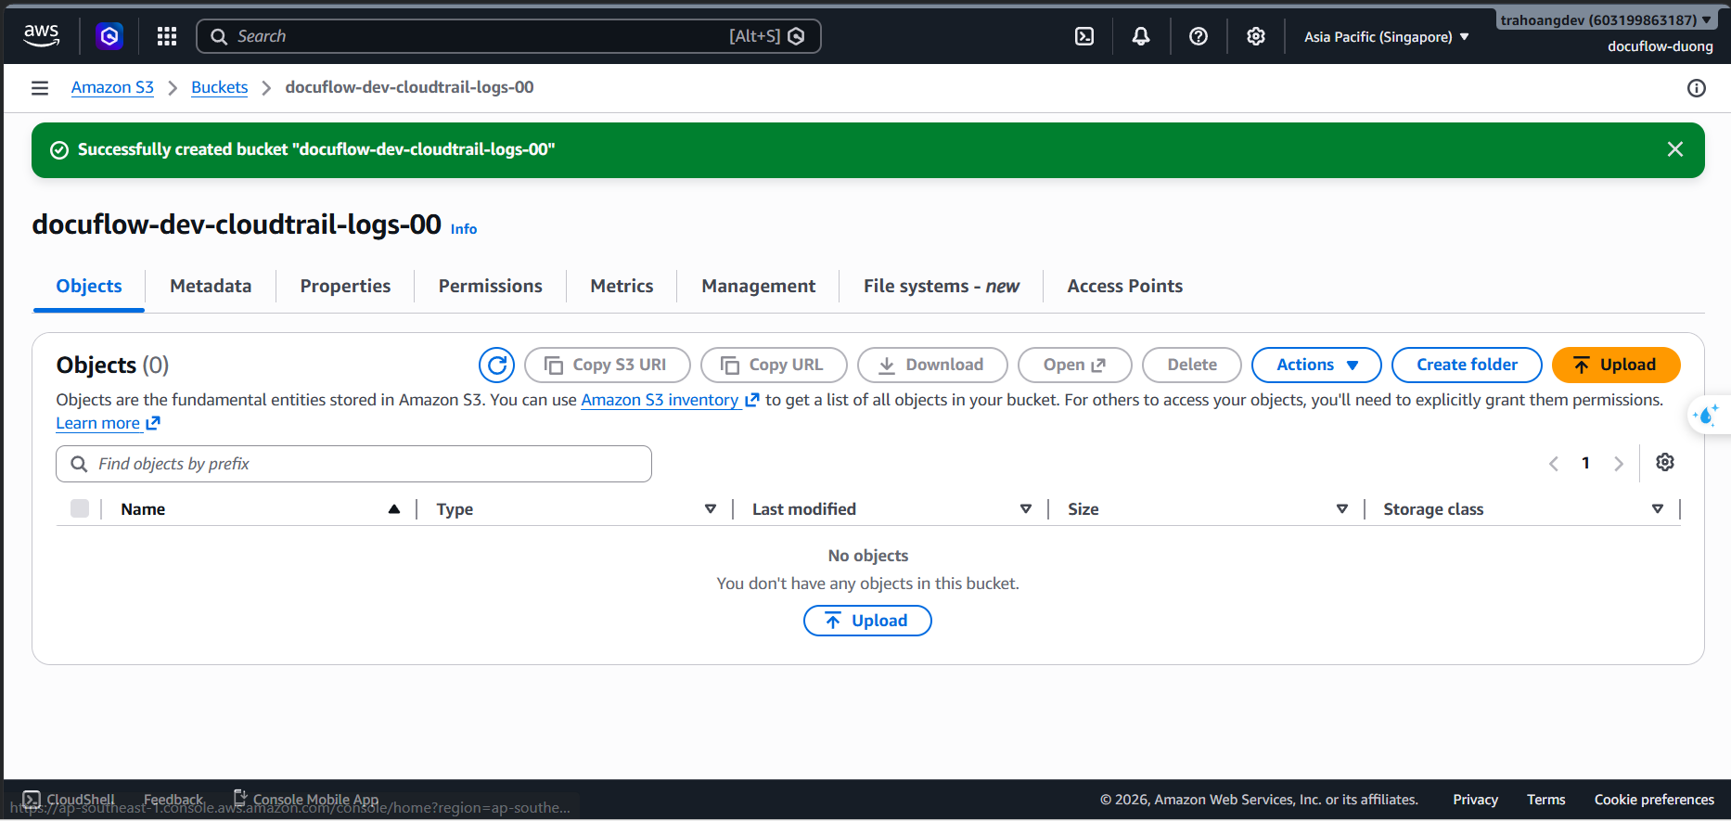Select all objects checkbox
This screenshot has height=821, width=1731.
80,508
